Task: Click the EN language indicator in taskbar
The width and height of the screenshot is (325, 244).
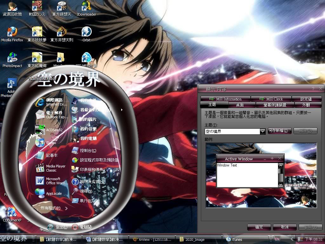Action: tap(277, 239)
